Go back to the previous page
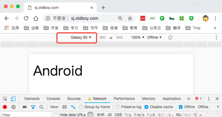222x117 pixels. 7,18
